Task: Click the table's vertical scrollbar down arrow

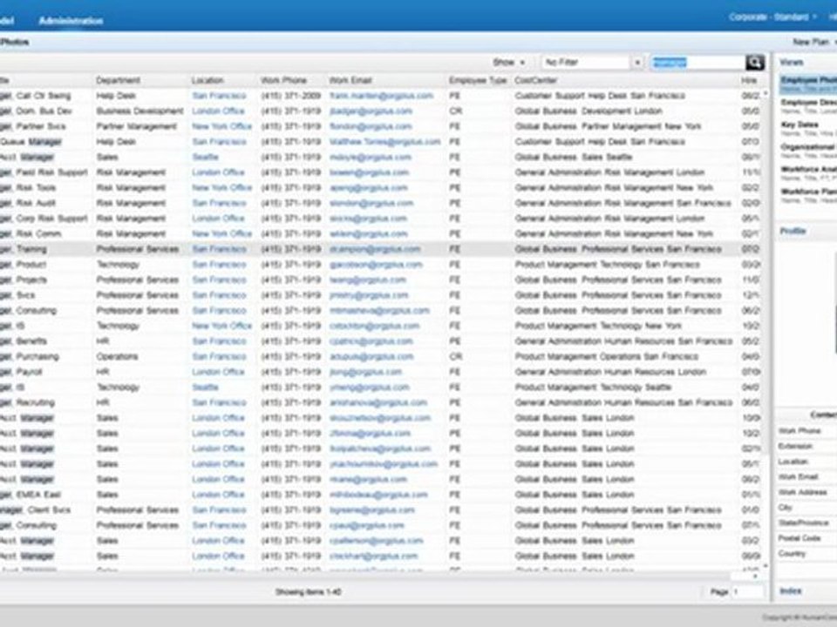Action: (x=766, y=566)
